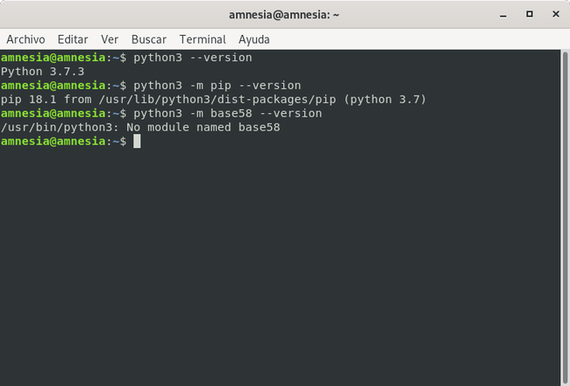Click the Ver menu
The image size is (570, 386).
point(110,39)
